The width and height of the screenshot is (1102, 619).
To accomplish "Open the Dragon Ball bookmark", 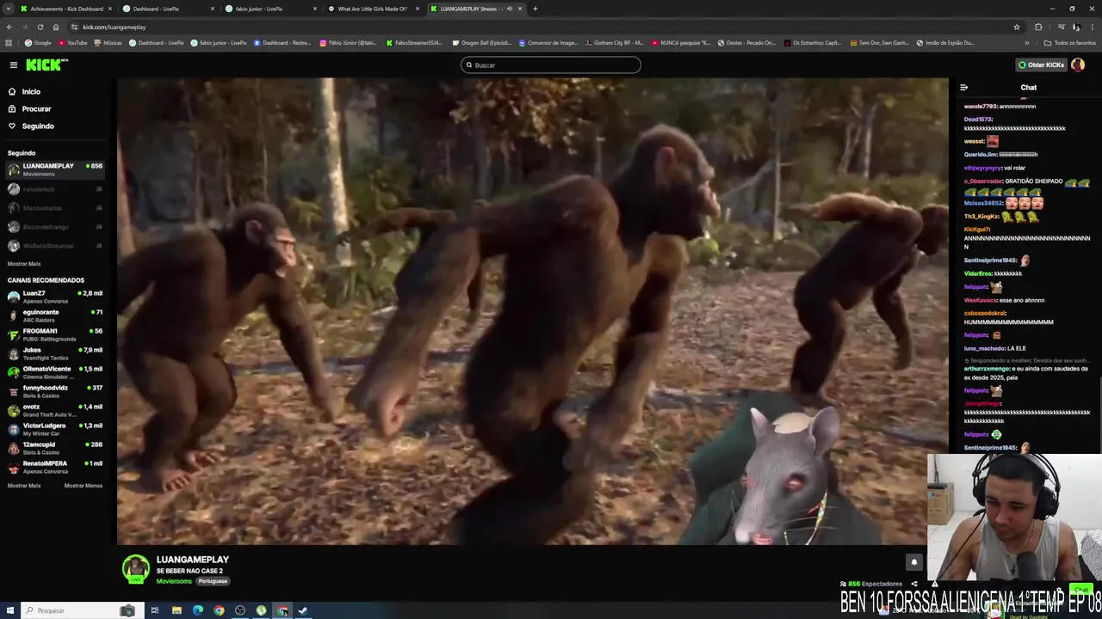I will [481, 42].
